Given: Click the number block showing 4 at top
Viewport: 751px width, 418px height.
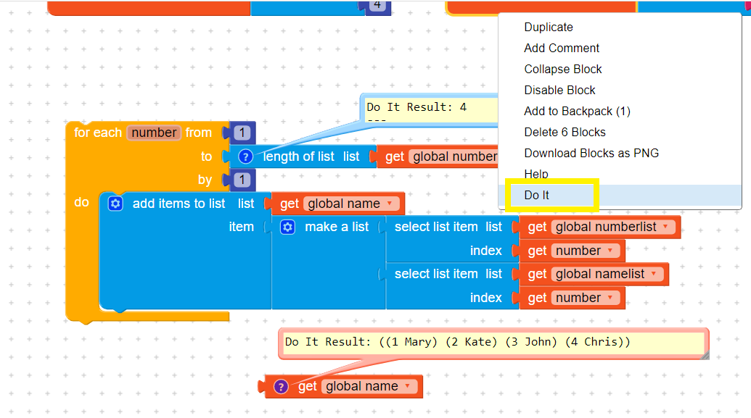Looking at the screenshot, I should coord(377,7).
